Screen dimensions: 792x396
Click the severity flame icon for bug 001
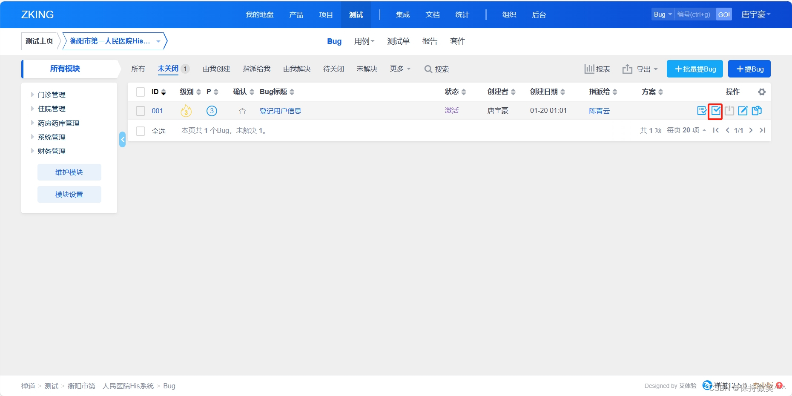tap(186, 111)
